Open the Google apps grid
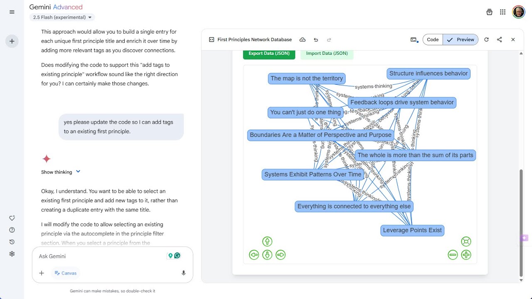The height and width of the screenshot is (299, 532). coord(503,12)
